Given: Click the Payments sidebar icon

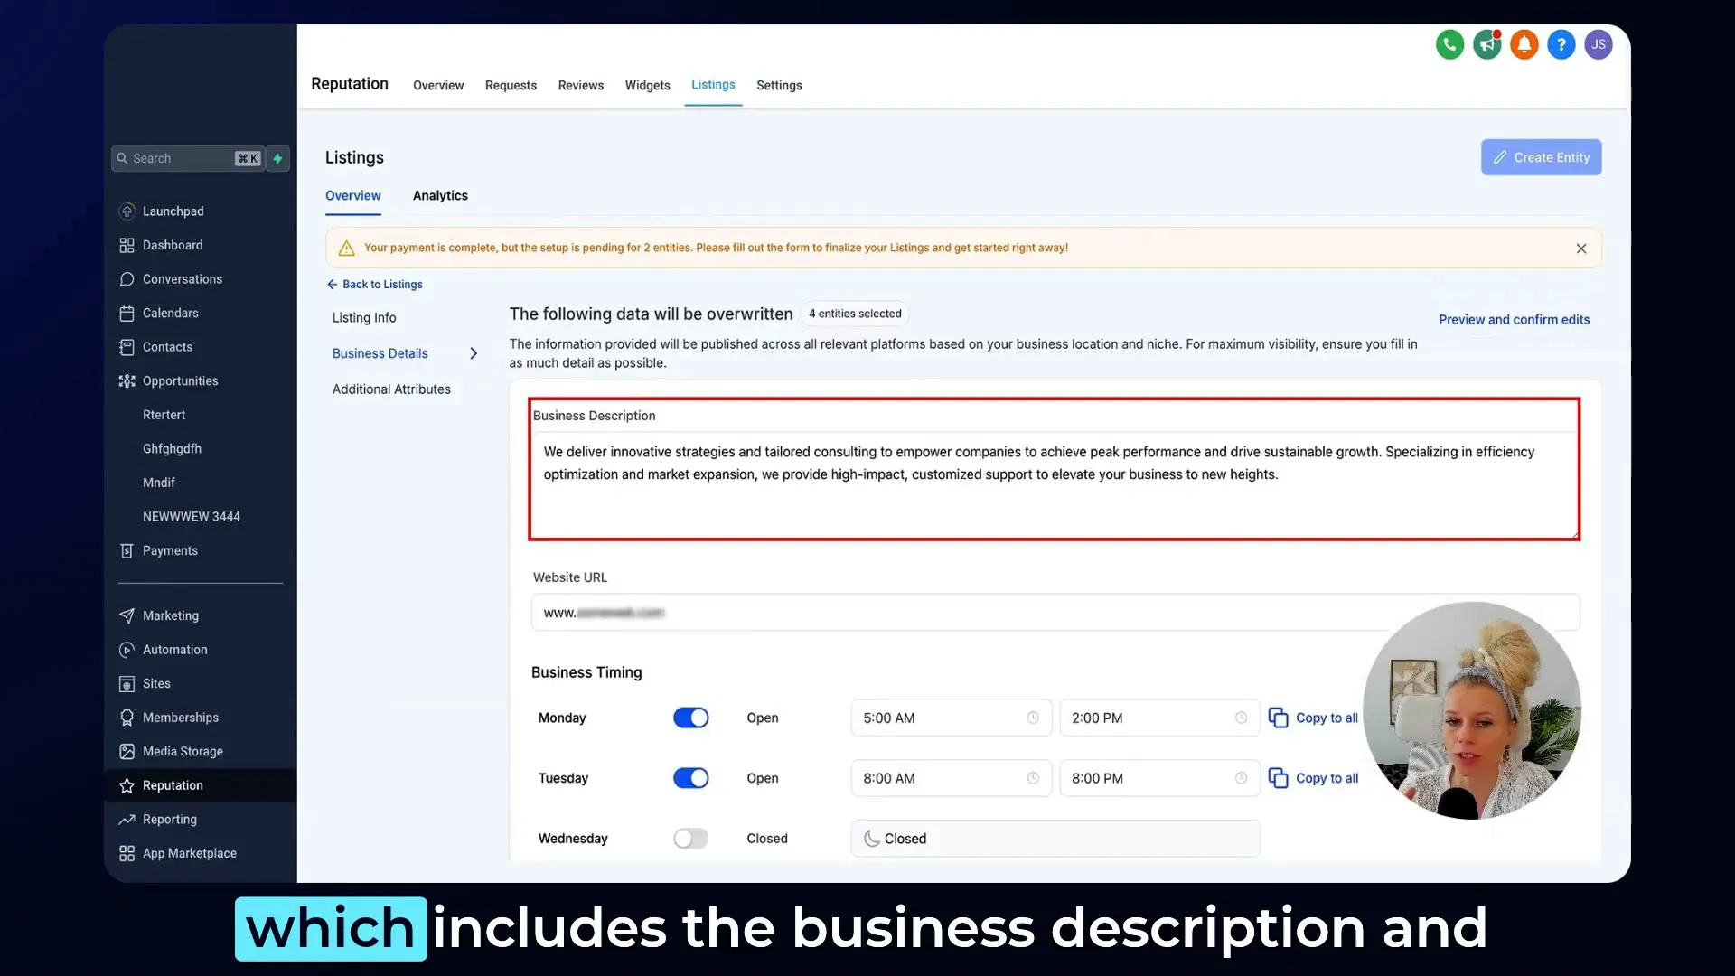Looking at the screenshot, I should click(x=127, y=550).
